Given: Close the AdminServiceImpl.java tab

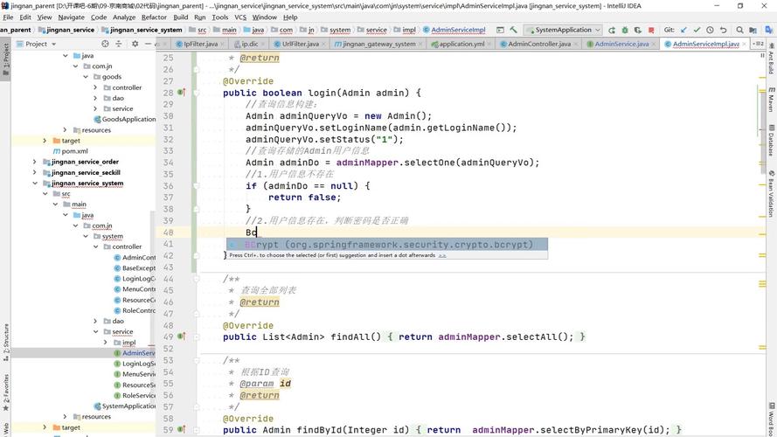Looking at the screenshot, I should [746, 44].
